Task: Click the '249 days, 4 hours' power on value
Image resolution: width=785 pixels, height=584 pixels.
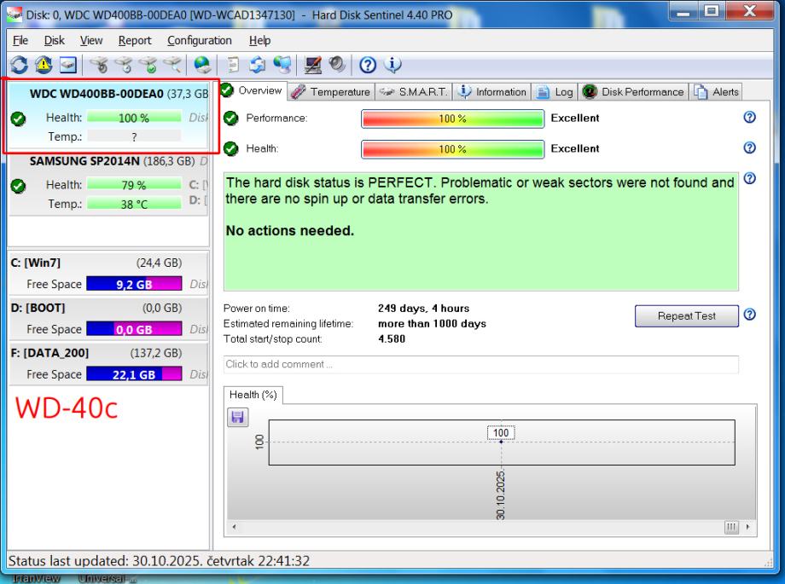Action: pos(423,309)
